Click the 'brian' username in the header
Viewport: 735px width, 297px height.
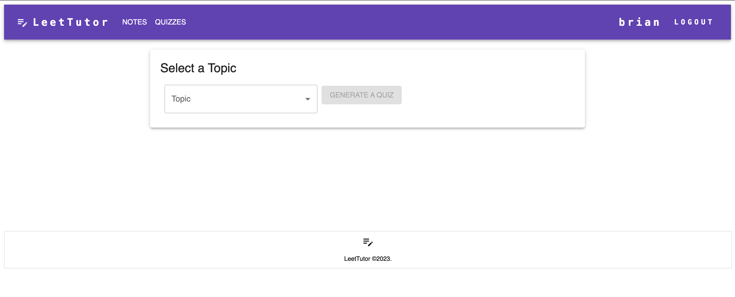pyautogui.click(x=639, y=22)
